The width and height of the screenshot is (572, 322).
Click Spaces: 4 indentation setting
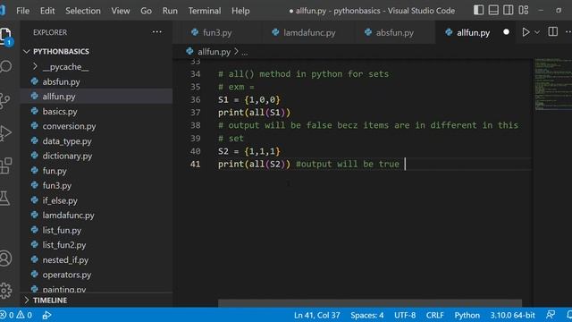point(366,315)
